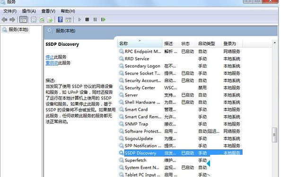Open the 文件(F) menu
281x177 pixels.
10,11
